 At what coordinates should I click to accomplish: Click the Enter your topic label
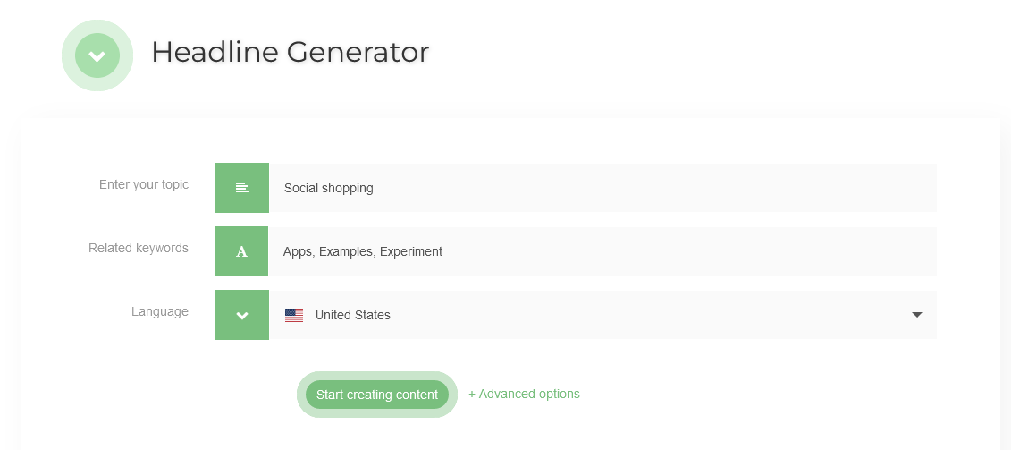click(x=144, y=184)
